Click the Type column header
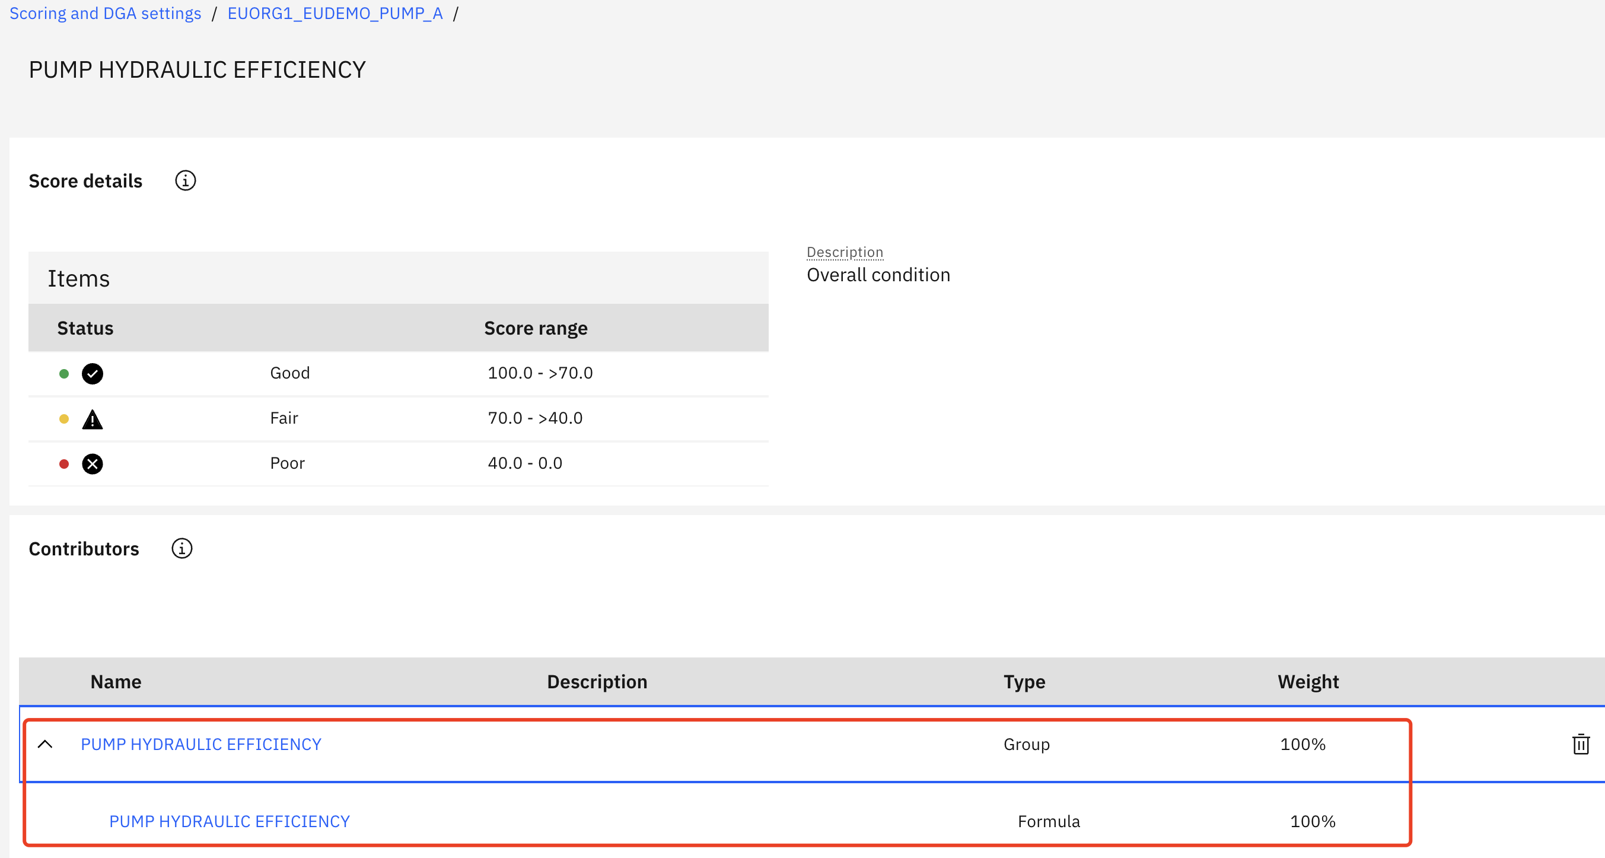1605x858 pixels. (1024, 681)
